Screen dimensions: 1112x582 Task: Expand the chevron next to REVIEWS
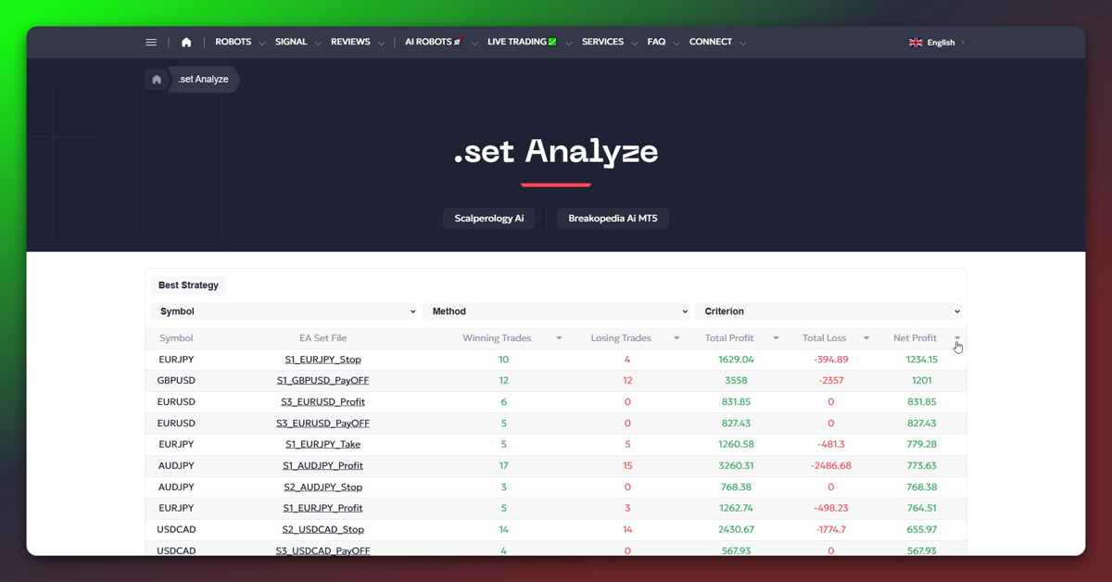click(381, 44)
